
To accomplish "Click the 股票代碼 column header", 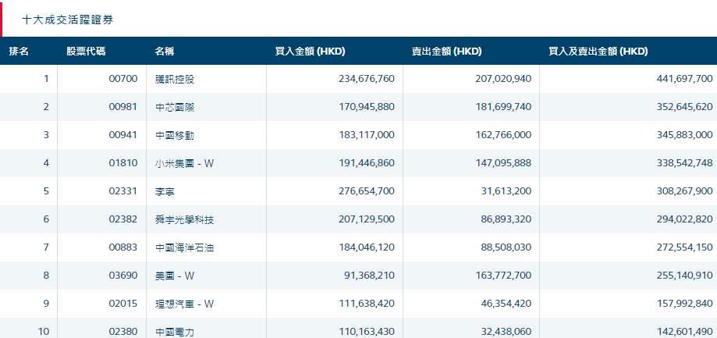I will (86, 52).
